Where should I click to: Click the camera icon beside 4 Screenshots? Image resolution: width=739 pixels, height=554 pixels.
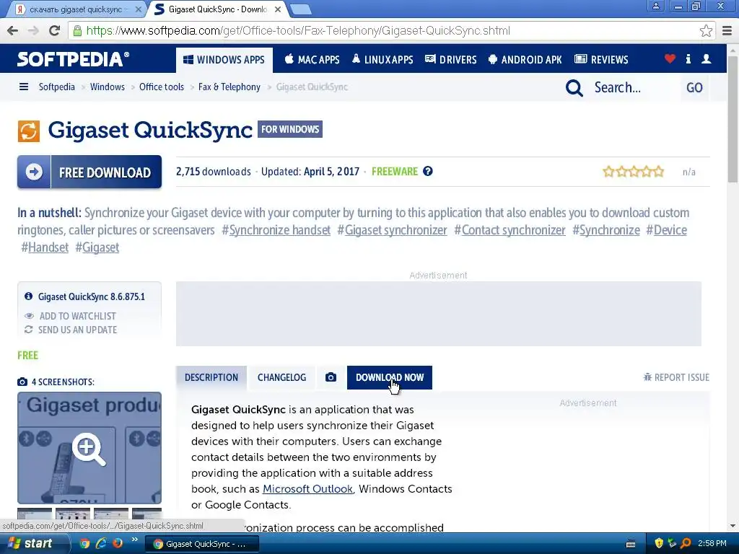pos(22,382)
